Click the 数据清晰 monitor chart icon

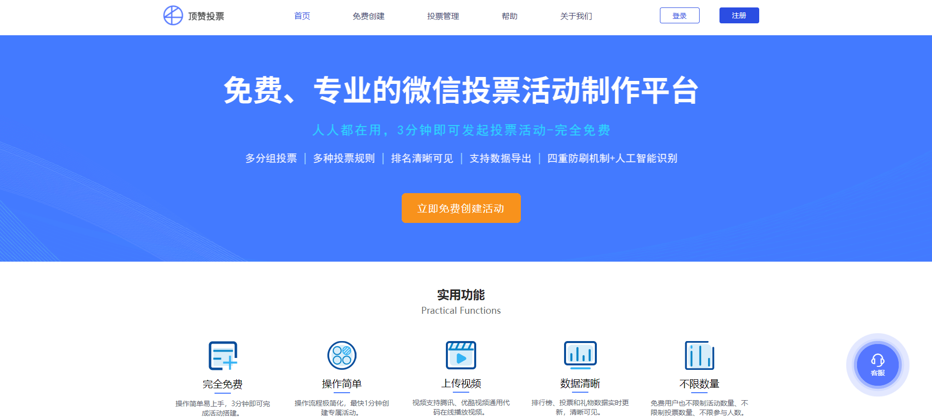[580, 355]
